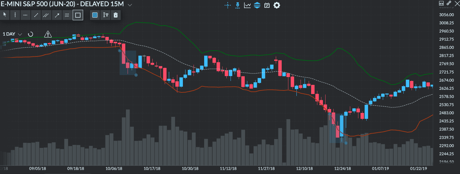
Task: Select the arrow pointer tool
Action: pyautogui.click(x=5, y=15)
